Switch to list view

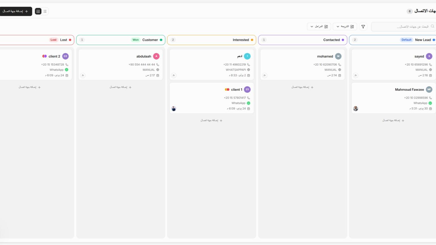tap(45, 11)
